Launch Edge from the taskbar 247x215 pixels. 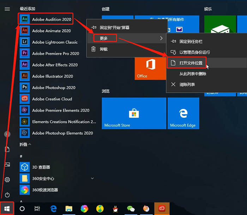point(54,209)
